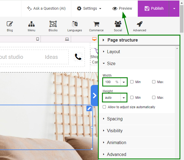Expand the Animation section
This screenshot has height=160, width=184.
[137, 142]
